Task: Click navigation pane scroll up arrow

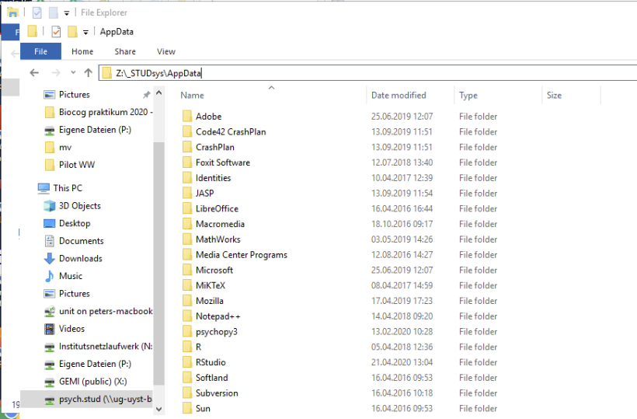Action: [x=158, y=93]
